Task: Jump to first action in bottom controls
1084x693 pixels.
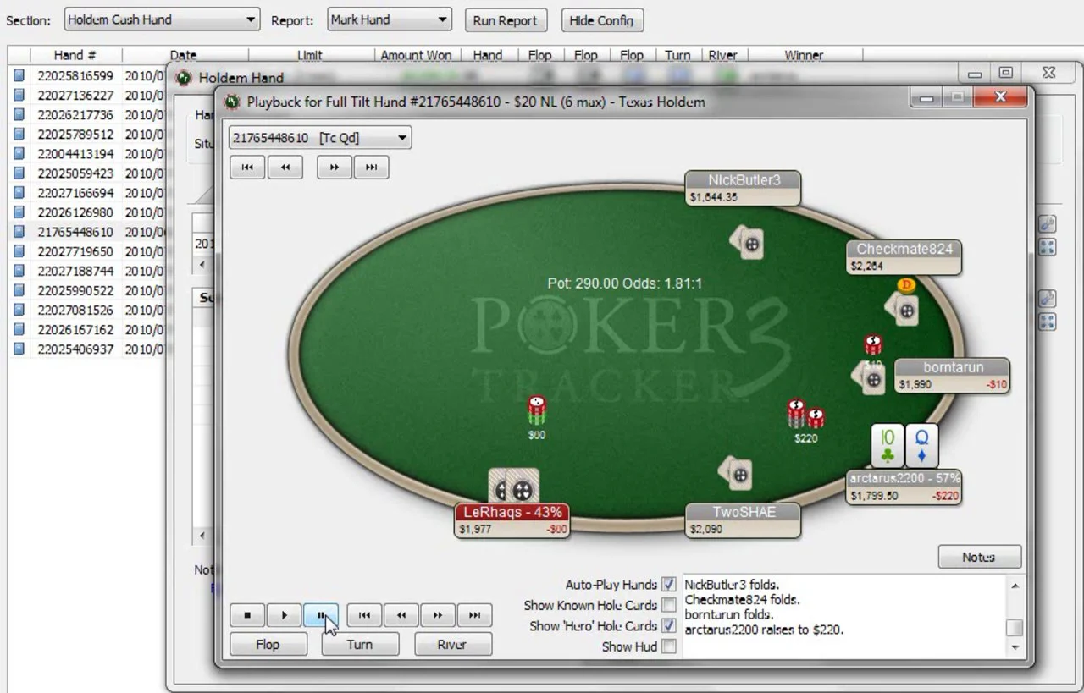Action: [x=364, y=615]
